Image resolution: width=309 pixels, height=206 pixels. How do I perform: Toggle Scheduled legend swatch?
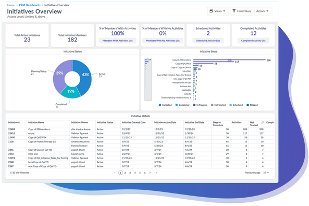point(231,105)
